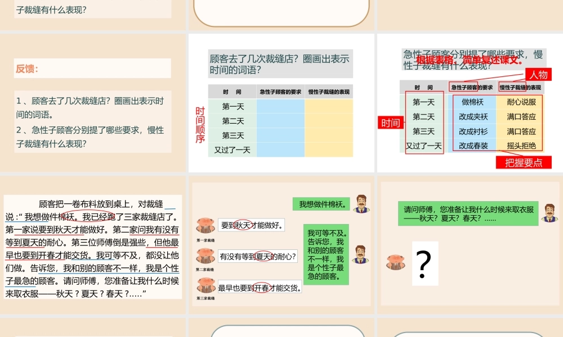Click the red text 根据表格,简单复述课文
The width and height of the screenshot is (563, 337).
pos(470,60)
